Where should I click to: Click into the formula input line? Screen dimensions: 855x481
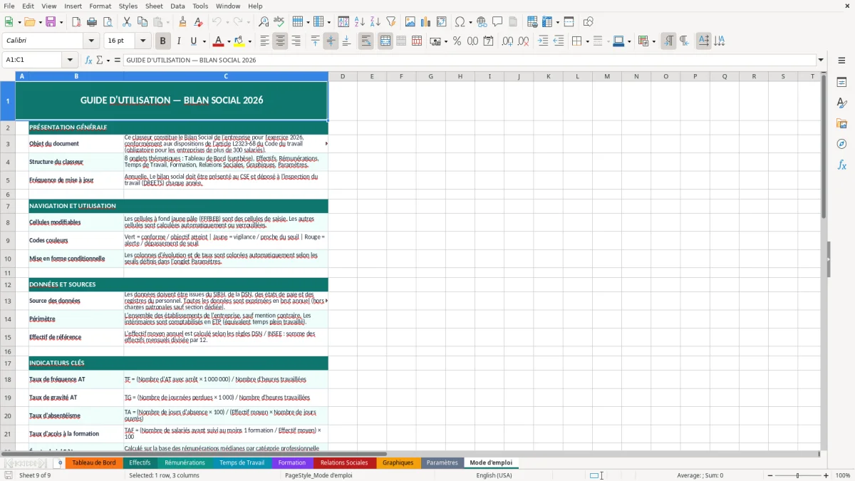(x=469, y=60)
